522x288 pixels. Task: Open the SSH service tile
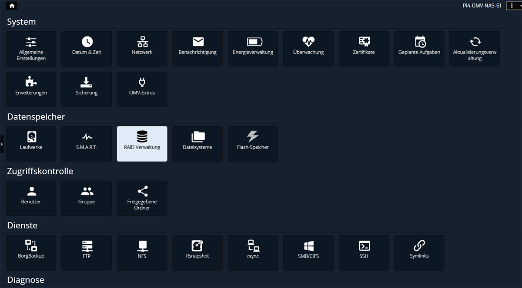point(364,252)
